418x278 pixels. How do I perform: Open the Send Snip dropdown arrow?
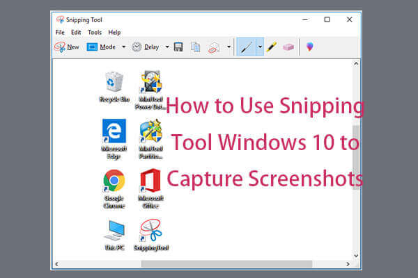(x=229, y=47)
